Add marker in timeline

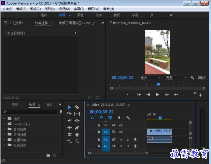tap(119, 118)
